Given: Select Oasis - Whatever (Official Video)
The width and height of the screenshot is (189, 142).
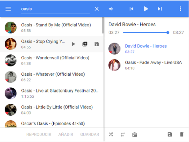Looking at the screenshot, I should [x=52, y=77].
